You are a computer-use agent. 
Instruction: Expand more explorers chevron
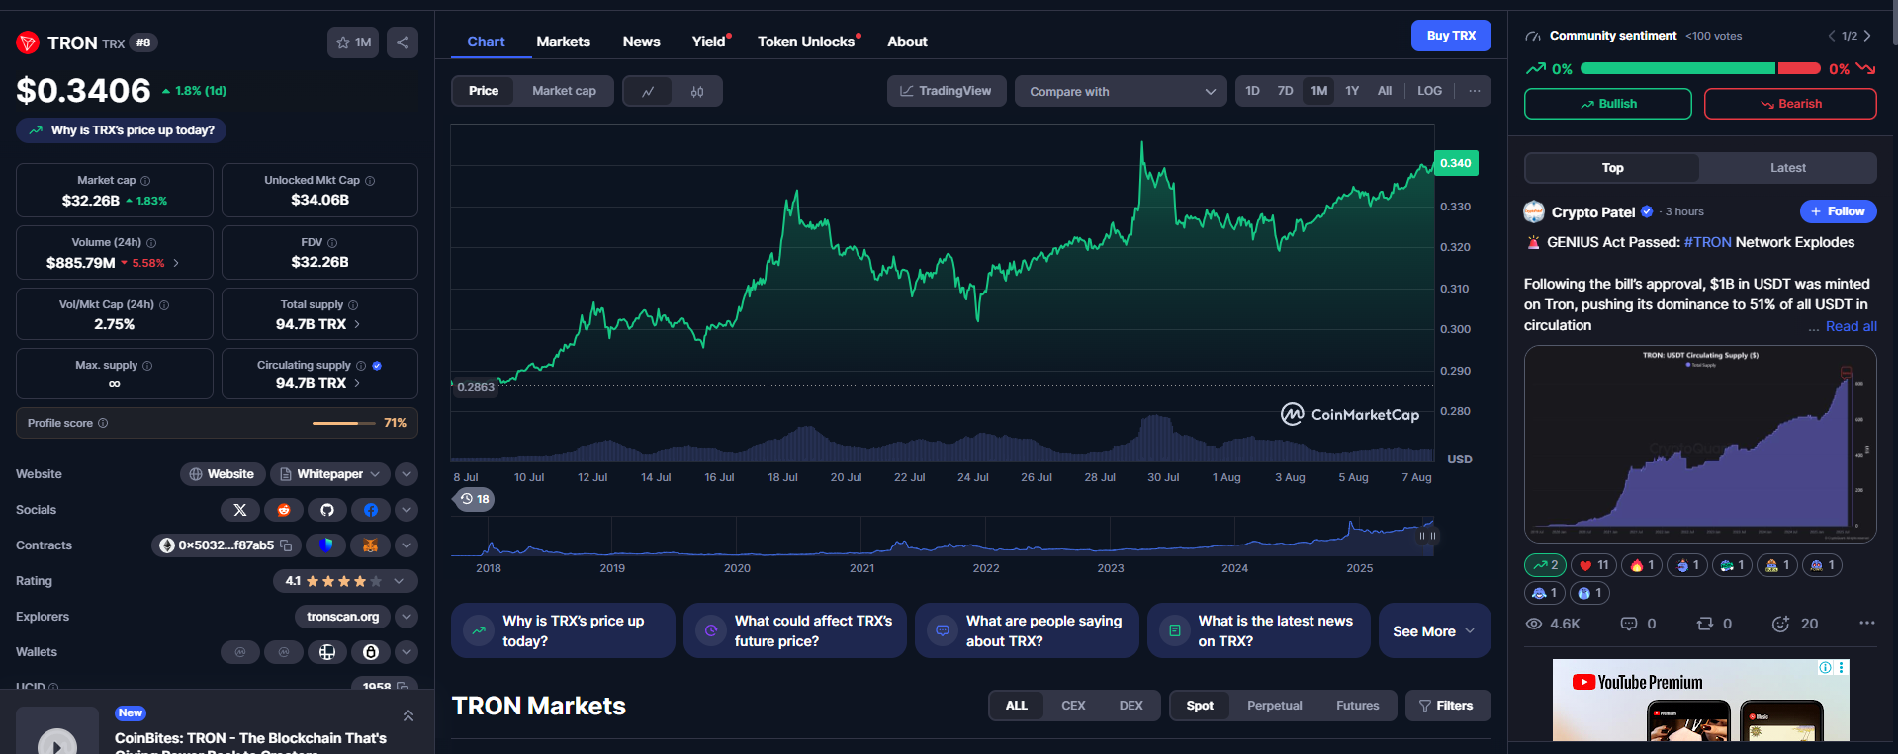(x=407, y=617)
